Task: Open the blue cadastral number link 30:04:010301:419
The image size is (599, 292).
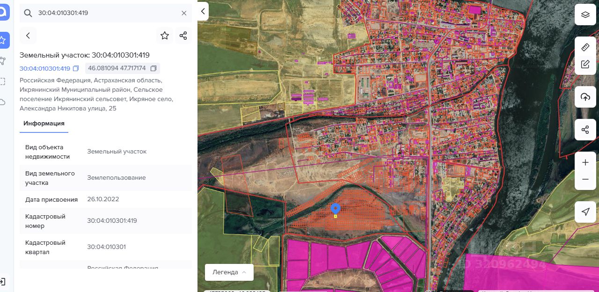Action: point(45,68)
